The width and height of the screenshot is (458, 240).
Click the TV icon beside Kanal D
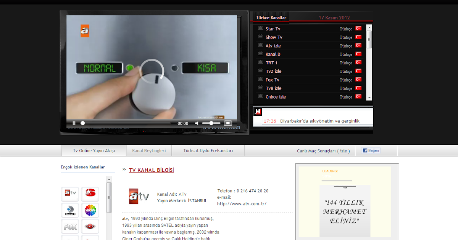[x=261, y=54]
